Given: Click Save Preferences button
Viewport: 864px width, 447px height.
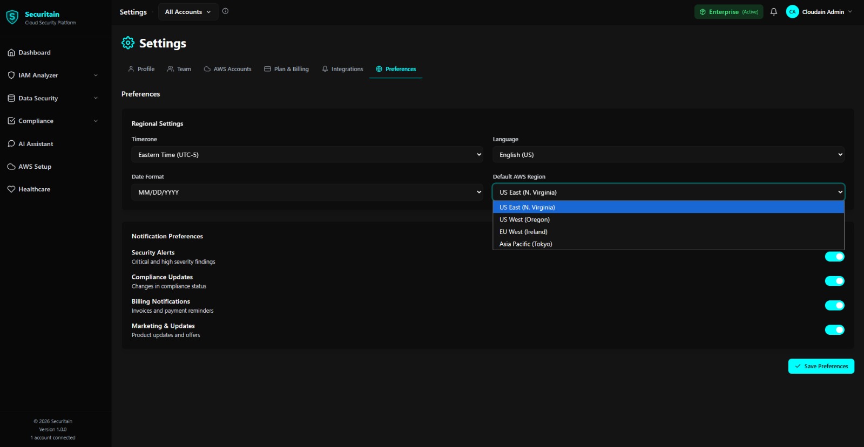Looking at the screenshot, I should 821,366.
